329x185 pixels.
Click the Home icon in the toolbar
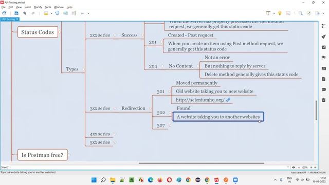(x=4, y=13)
